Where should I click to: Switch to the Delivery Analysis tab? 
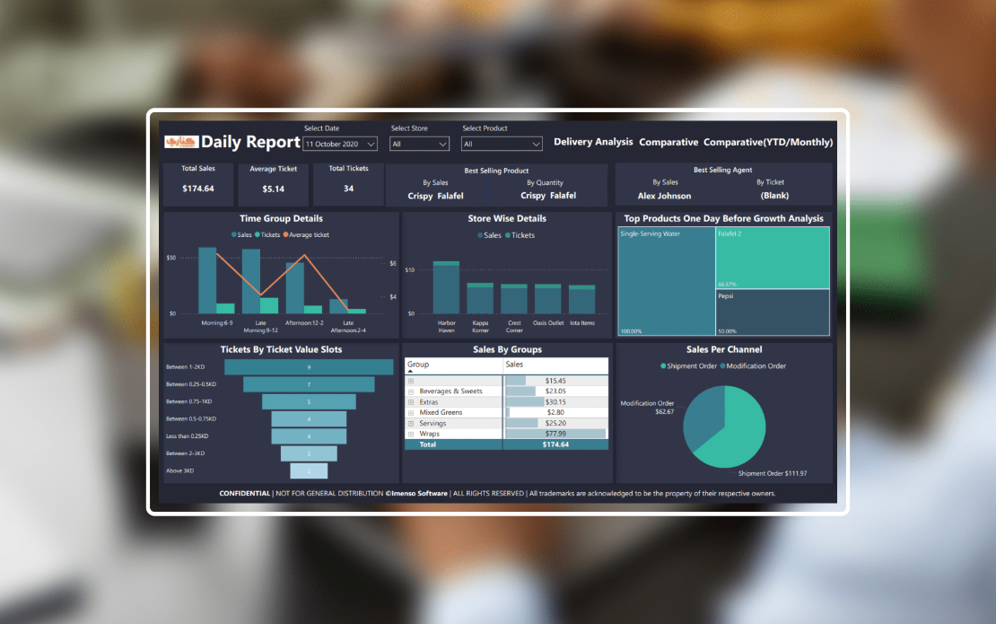click(593, 142)
